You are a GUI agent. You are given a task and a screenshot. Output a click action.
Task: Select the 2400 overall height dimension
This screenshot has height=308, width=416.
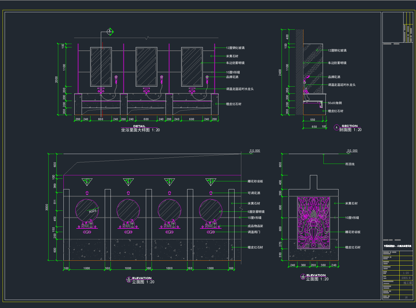tap(280, 73)
